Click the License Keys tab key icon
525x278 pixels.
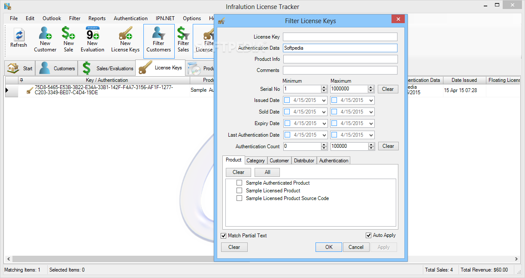(145, 67)
